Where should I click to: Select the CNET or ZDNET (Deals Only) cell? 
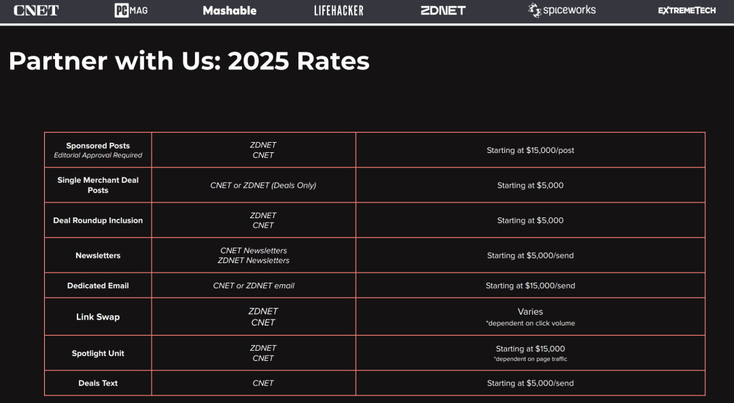pyautogui.click(x=263, y=185)
